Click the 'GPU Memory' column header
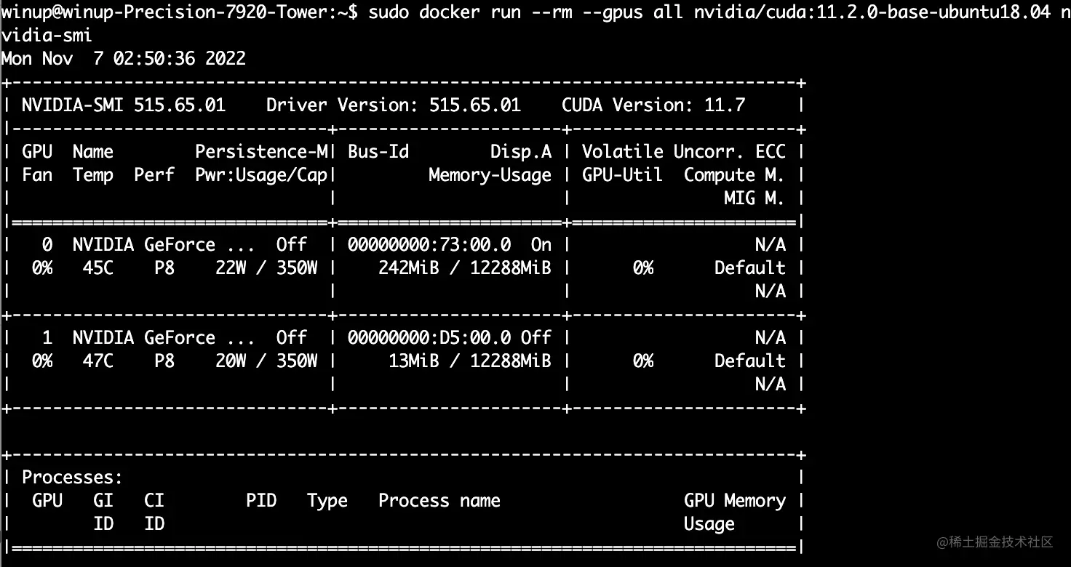The height and width of the screenshot is (567, 1071). (735, 501)
